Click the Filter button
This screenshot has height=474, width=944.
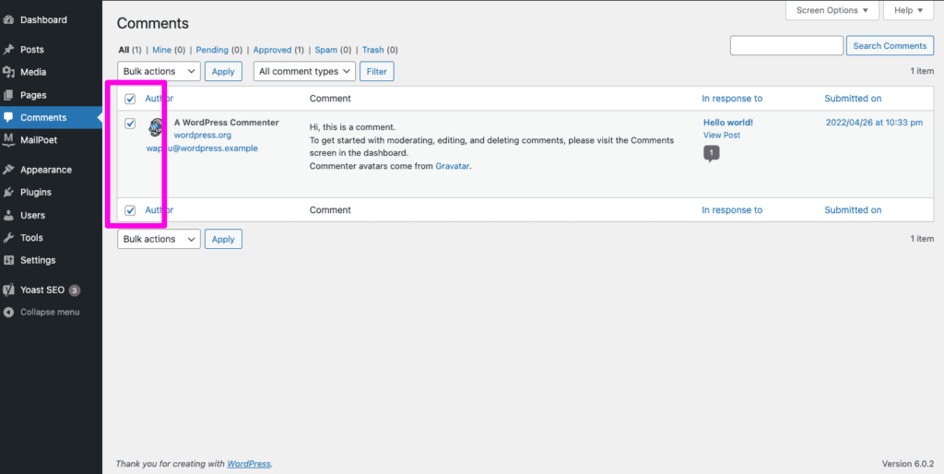pyautogui.click(x=377, y=71)
